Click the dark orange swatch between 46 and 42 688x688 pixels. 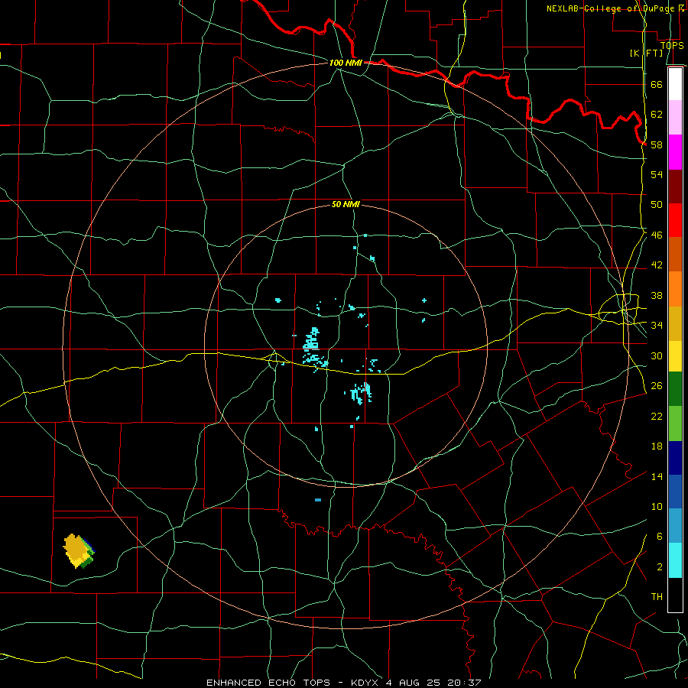tap(675, 255)
